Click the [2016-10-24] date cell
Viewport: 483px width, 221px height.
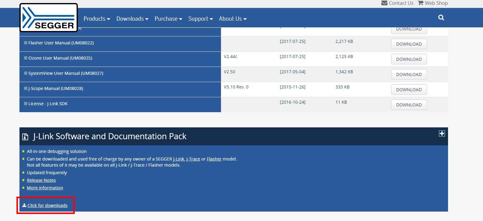292,102
